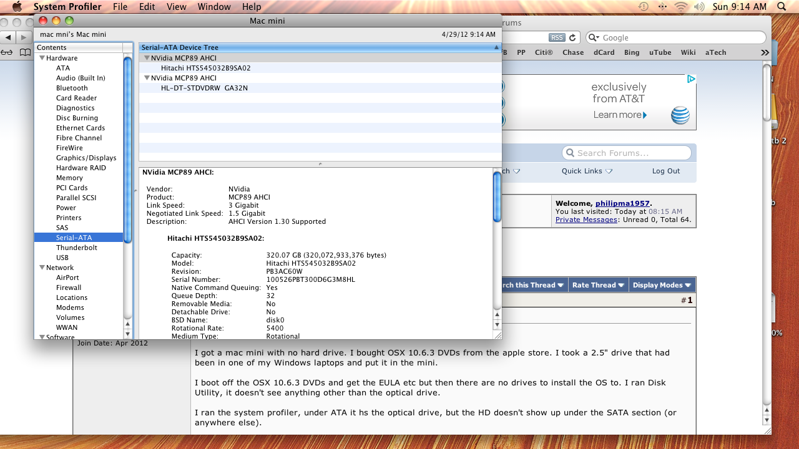Select Graphics/Displays in Contents

tap(86, 158)
